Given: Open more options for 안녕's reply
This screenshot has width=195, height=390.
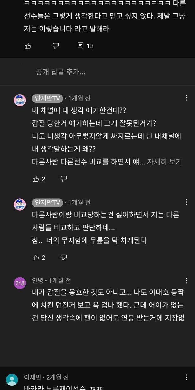Looking at the screenshot, I should pos(186,280).
